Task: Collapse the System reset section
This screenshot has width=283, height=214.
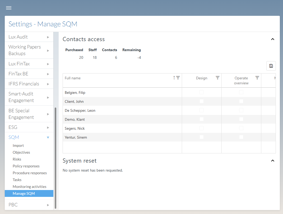Action: [x=272, y=161]
